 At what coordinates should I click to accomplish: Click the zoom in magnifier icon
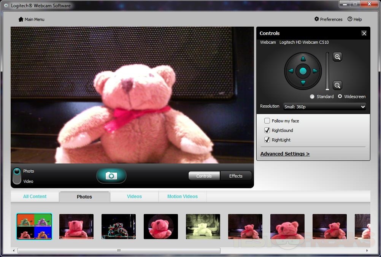337,57
